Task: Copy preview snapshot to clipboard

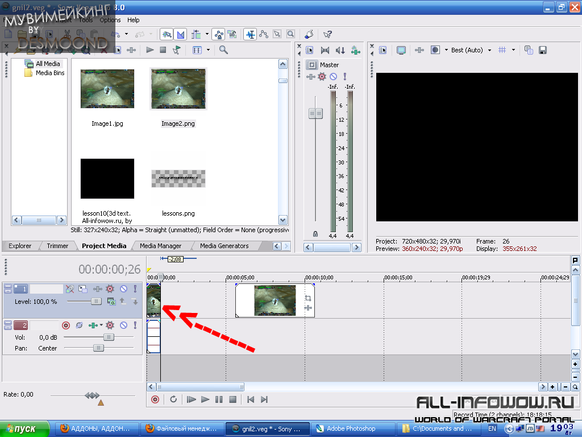Action: pyautogui.click(x=529, y=50)
